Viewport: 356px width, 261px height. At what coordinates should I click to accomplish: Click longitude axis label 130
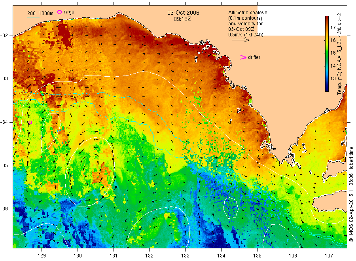(x=78, y=255)
